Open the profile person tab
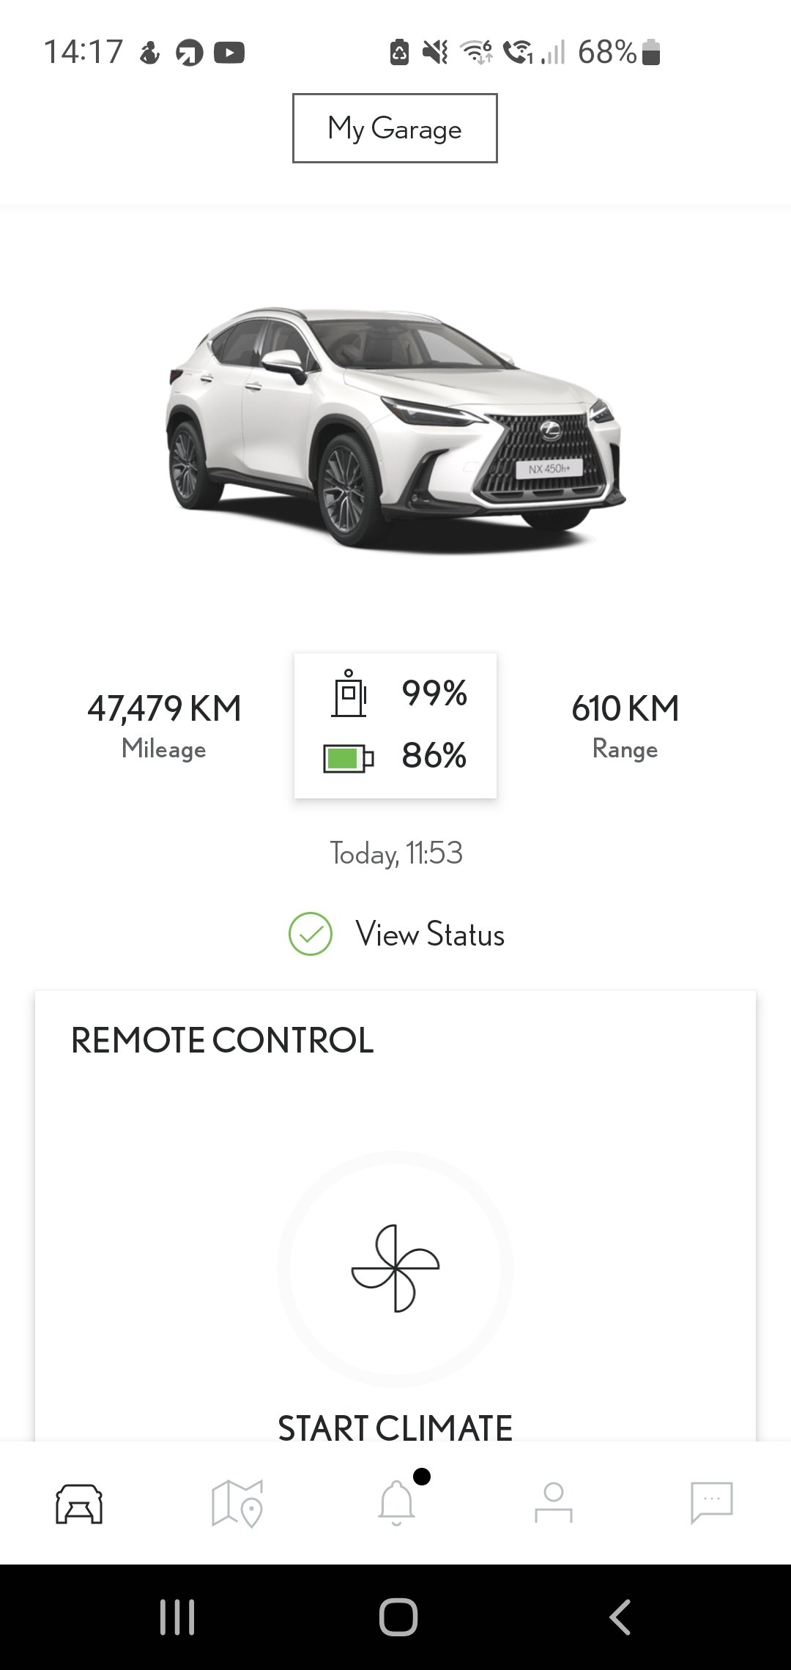 click(x=554, y=1504)
